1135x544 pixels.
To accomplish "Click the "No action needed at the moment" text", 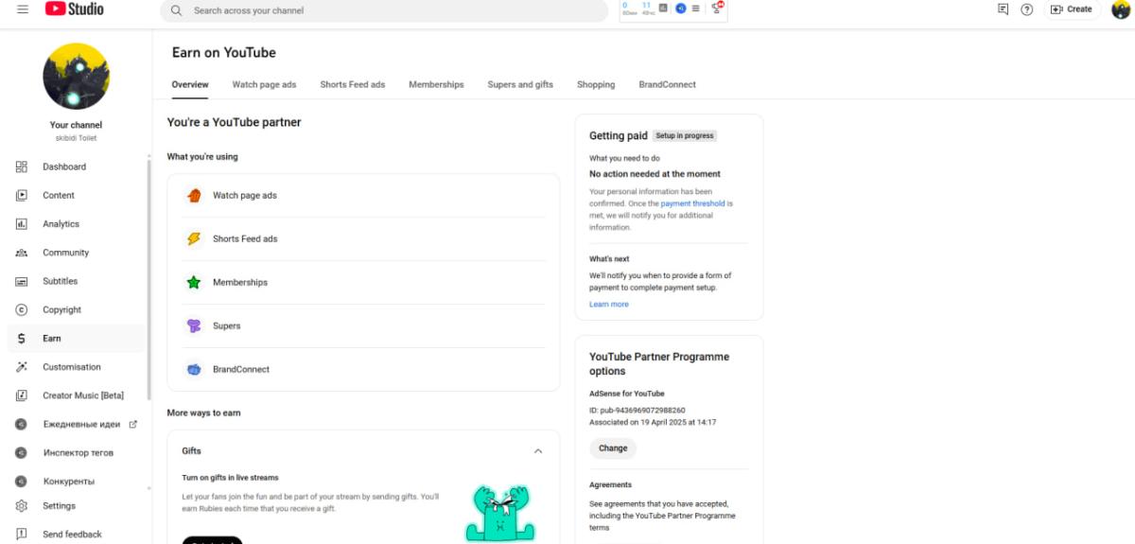I will 655,174.
